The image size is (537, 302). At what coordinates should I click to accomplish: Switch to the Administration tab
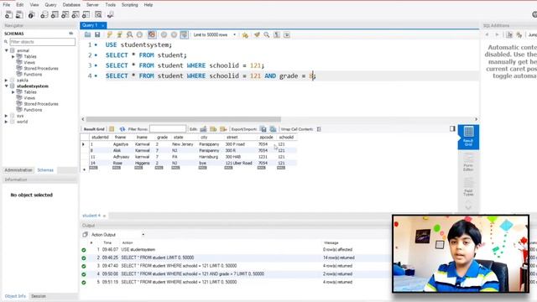point(18,169)
